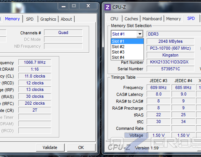Close the left CPU-Z window
This screenshot has height=157, width=201.
coord(88,6)
